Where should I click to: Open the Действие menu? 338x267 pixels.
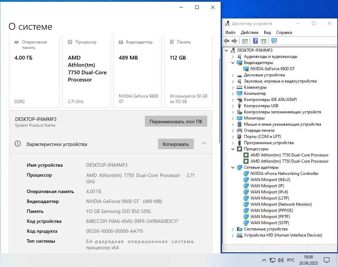(x=249, y=33)
